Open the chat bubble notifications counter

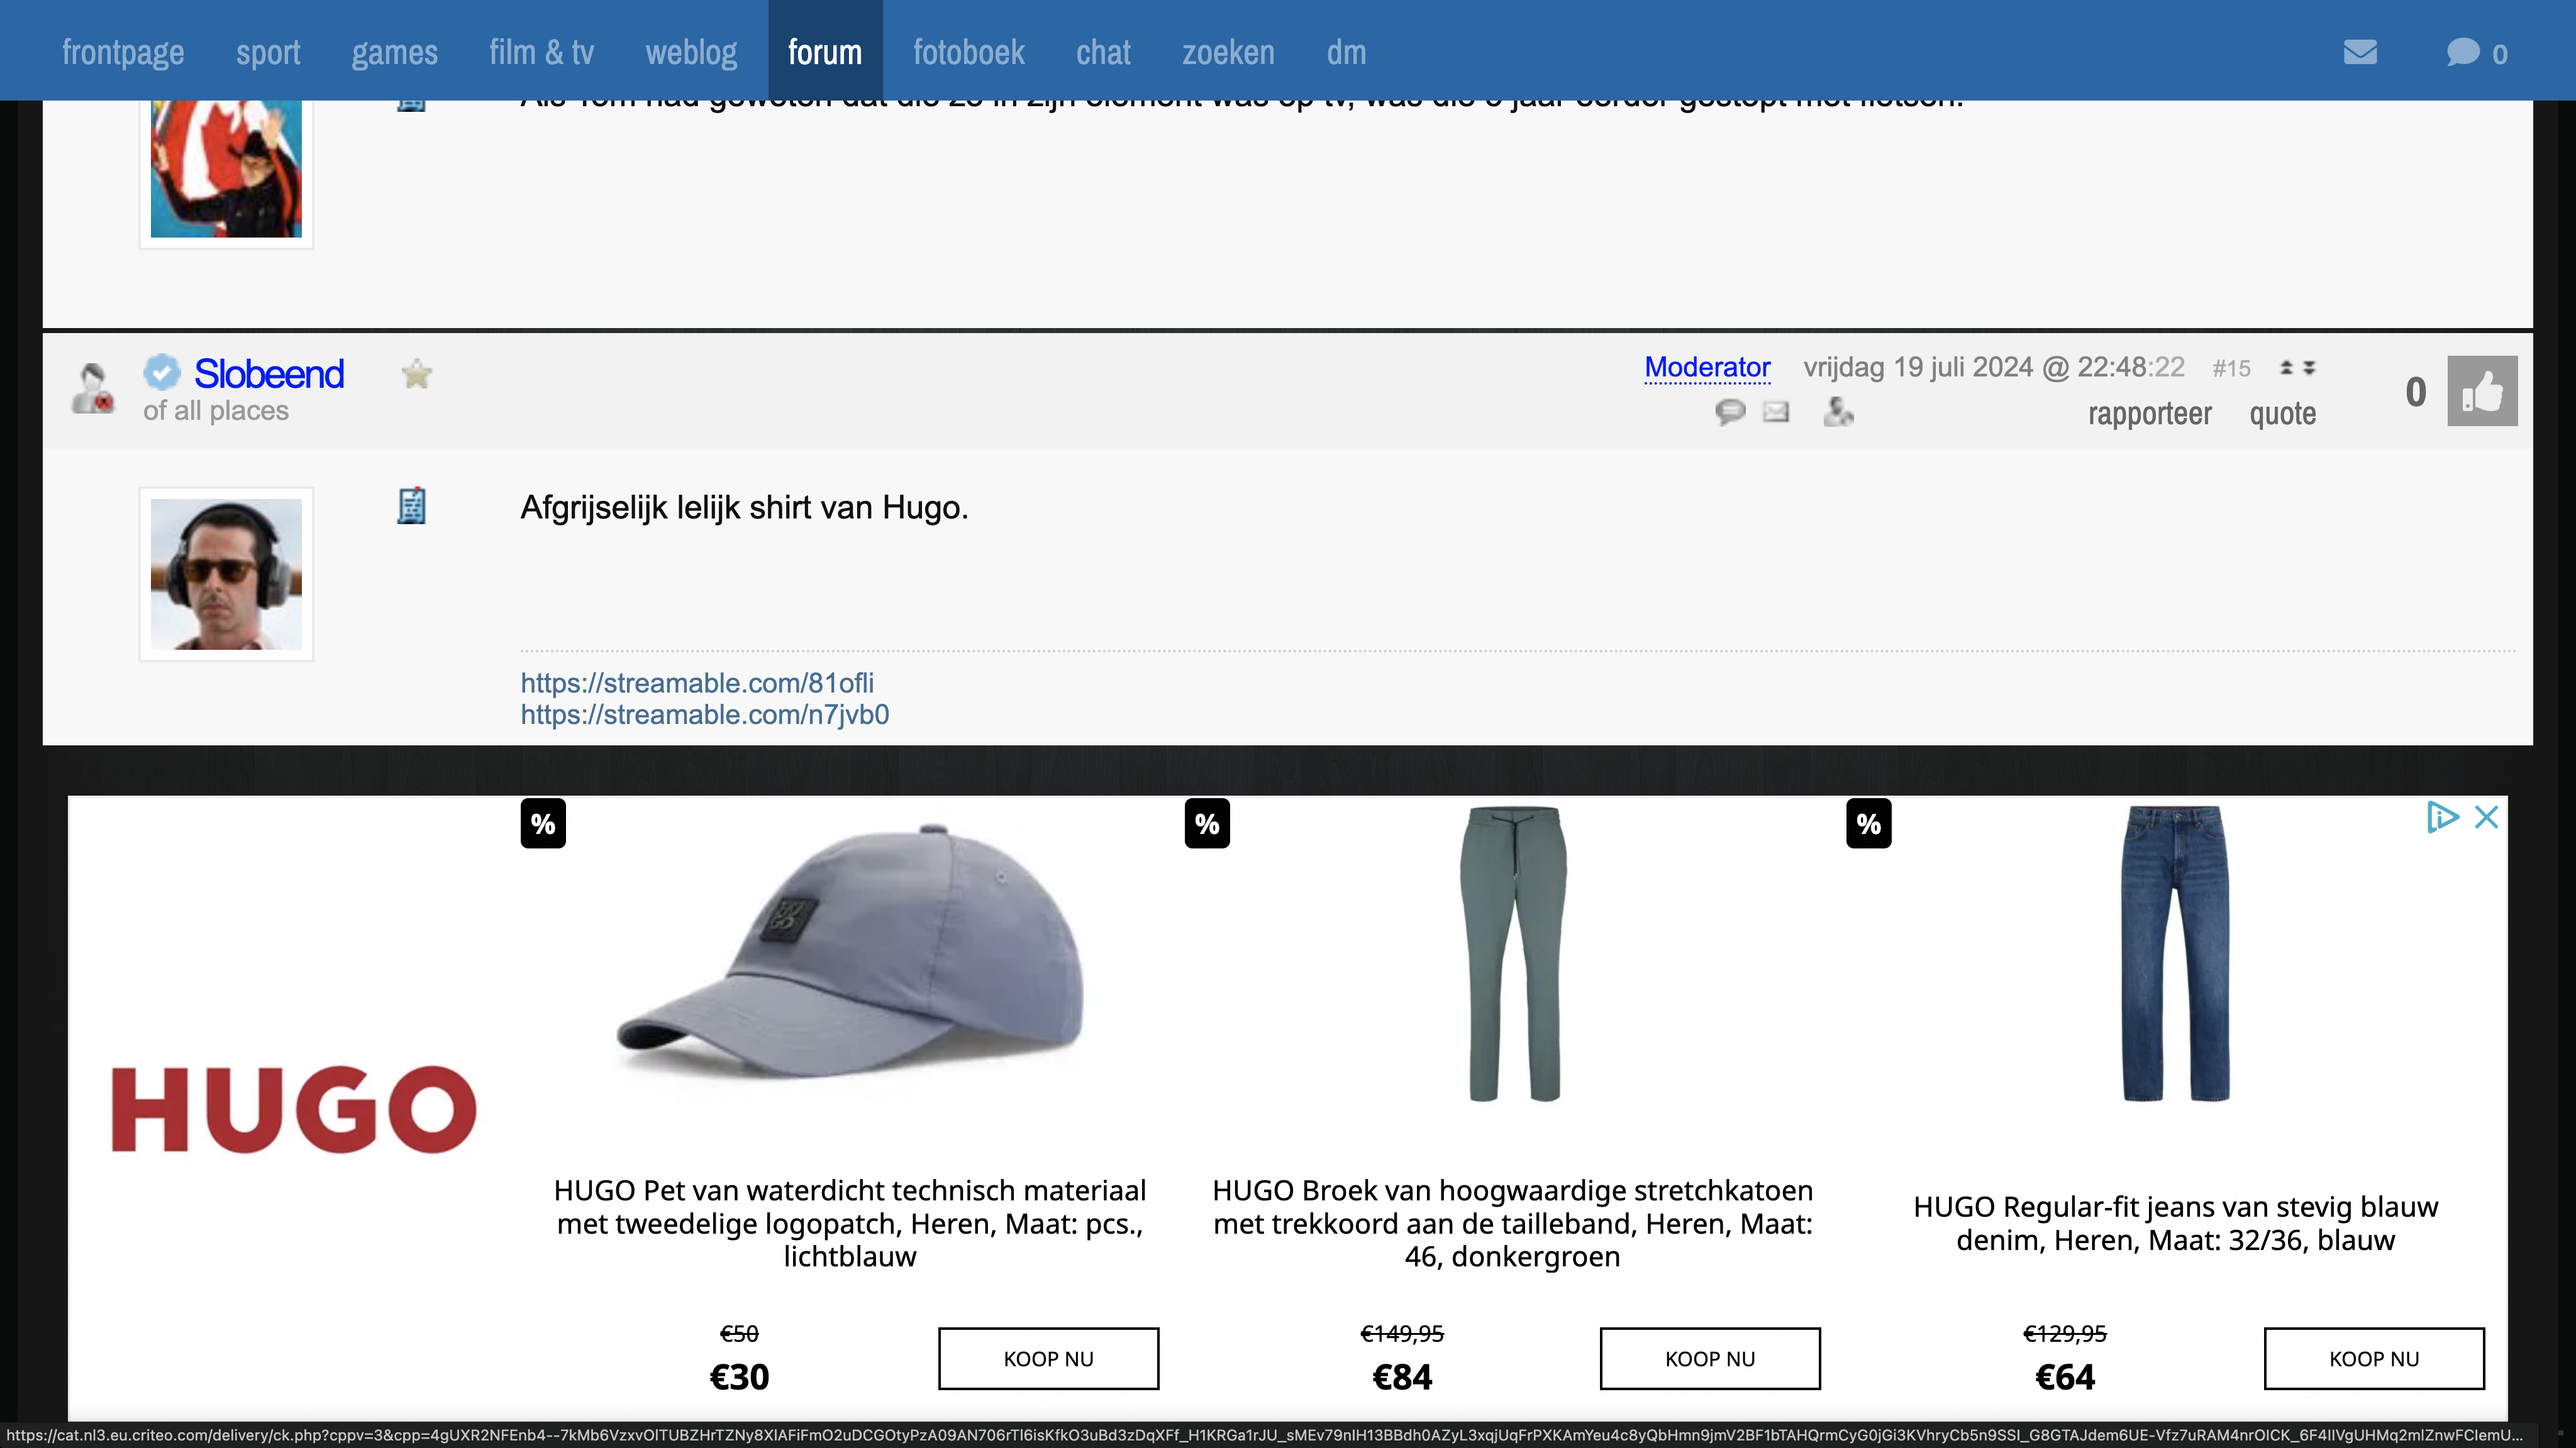[2476, 52]
